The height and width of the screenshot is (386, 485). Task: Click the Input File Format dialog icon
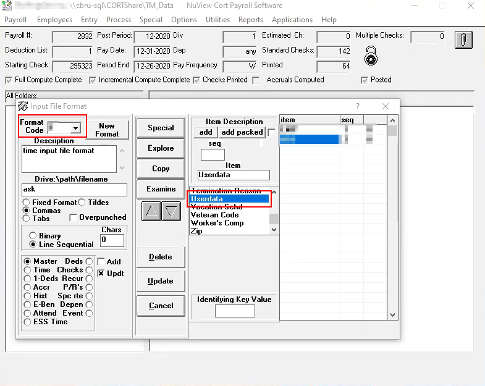click(23, 106)
